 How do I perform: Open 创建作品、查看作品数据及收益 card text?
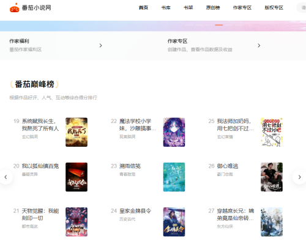pyautogui.click(x=200, y=50)
